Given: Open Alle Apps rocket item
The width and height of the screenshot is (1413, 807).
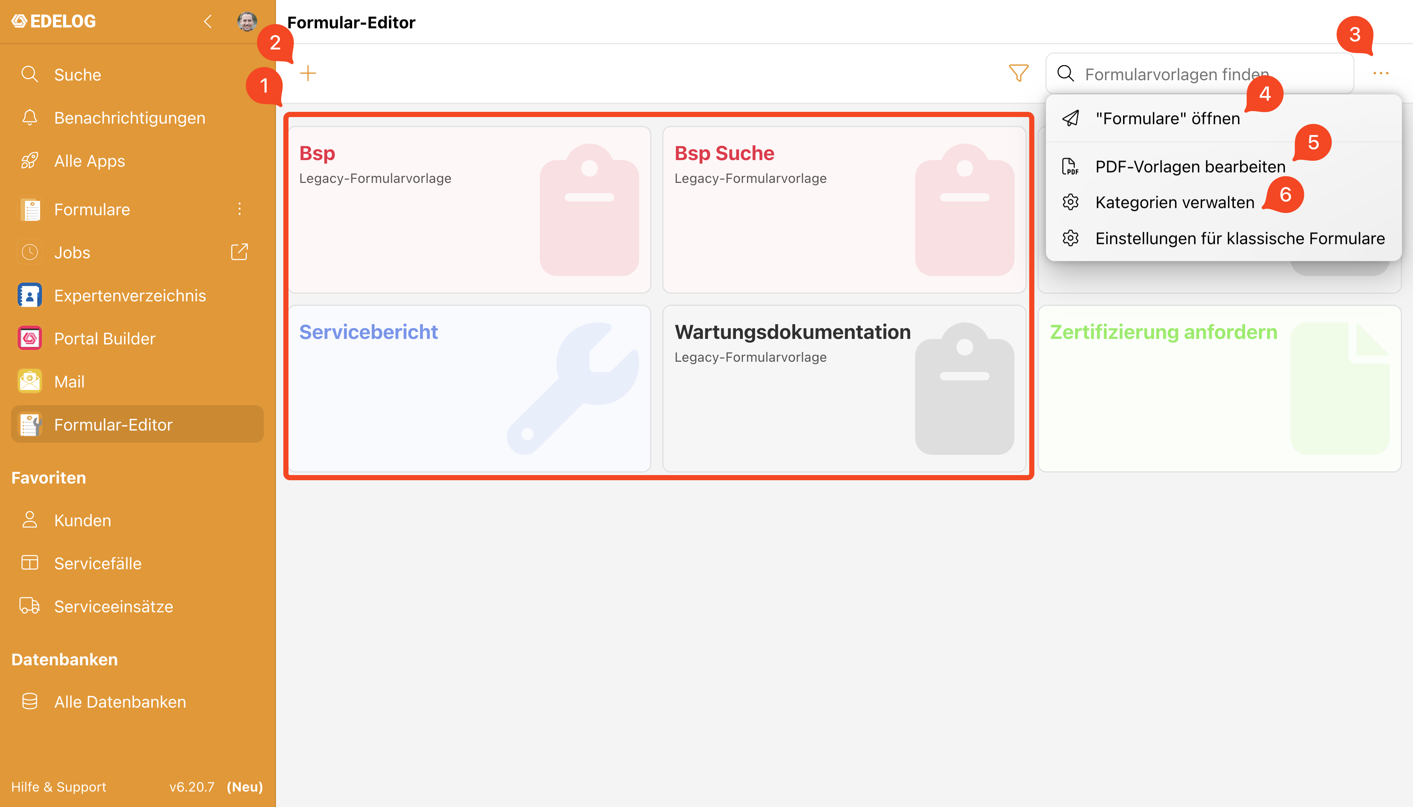Looking at the screenshot, I should pos(137,161).
